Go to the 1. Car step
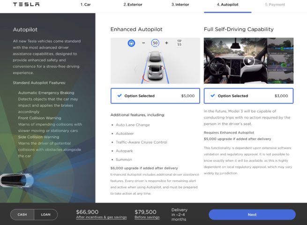 point(86,5)
